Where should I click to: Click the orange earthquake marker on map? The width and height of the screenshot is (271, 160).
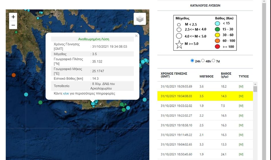tap(13, 75)
